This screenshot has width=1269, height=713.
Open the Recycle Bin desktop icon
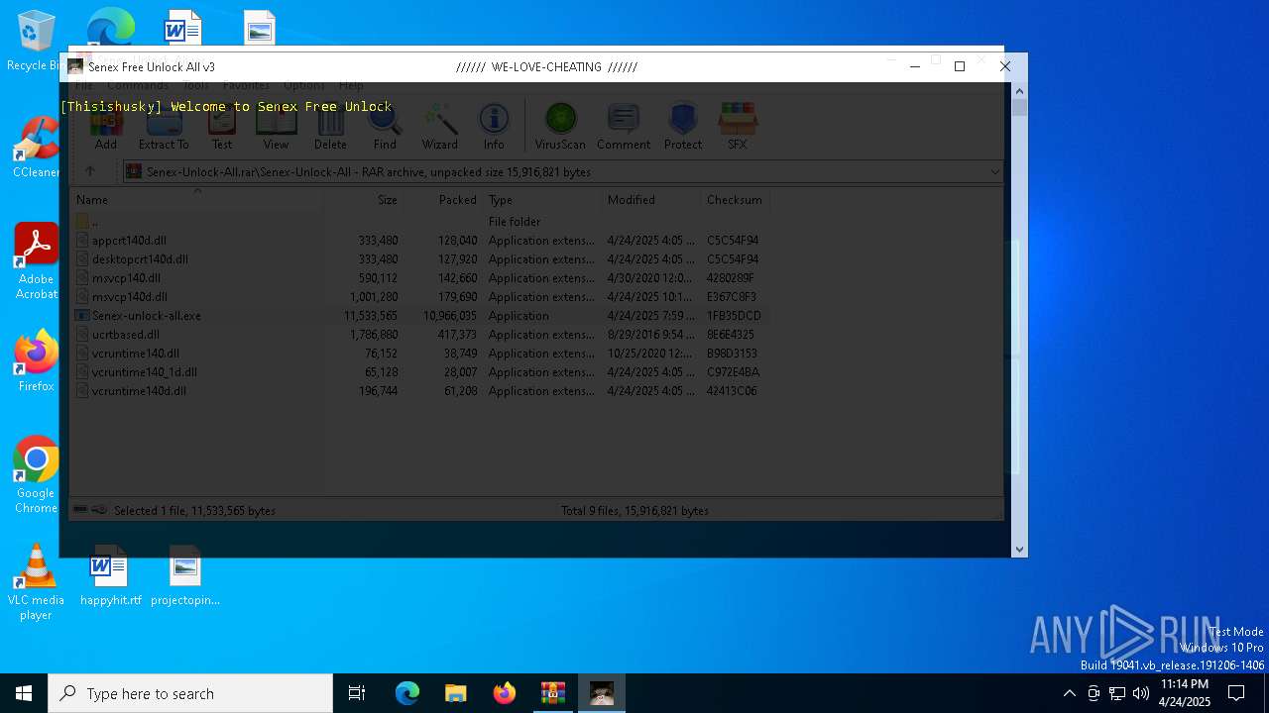[x=36, y=42]
